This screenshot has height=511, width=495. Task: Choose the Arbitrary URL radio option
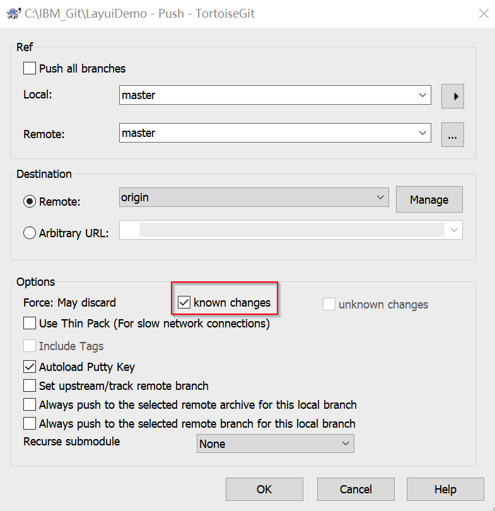(30, 233)
